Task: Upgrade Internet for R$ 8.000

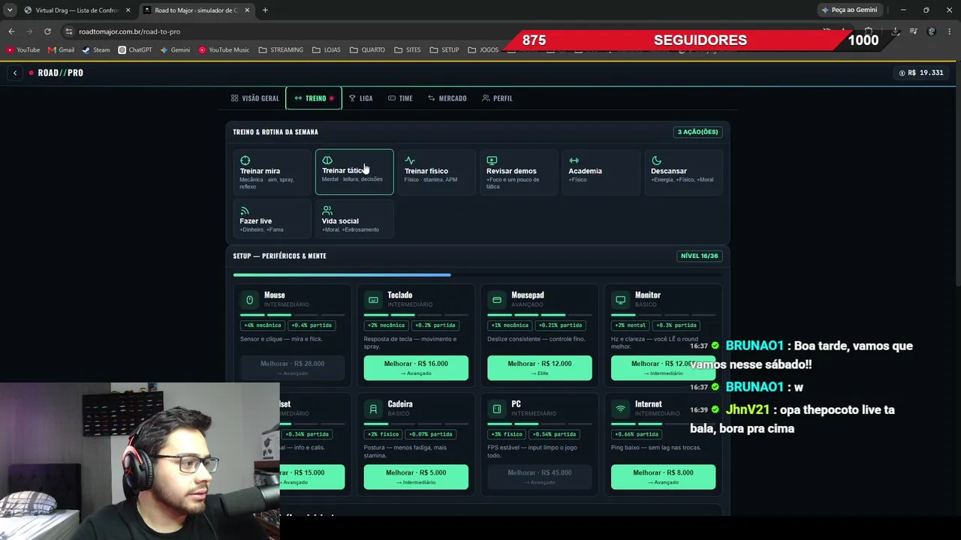Action: [663, 477]
